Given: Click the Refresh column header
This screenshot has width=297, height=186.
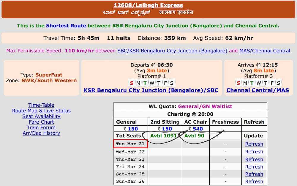Looking at the screenshot, I should click(x=254, y=122).
